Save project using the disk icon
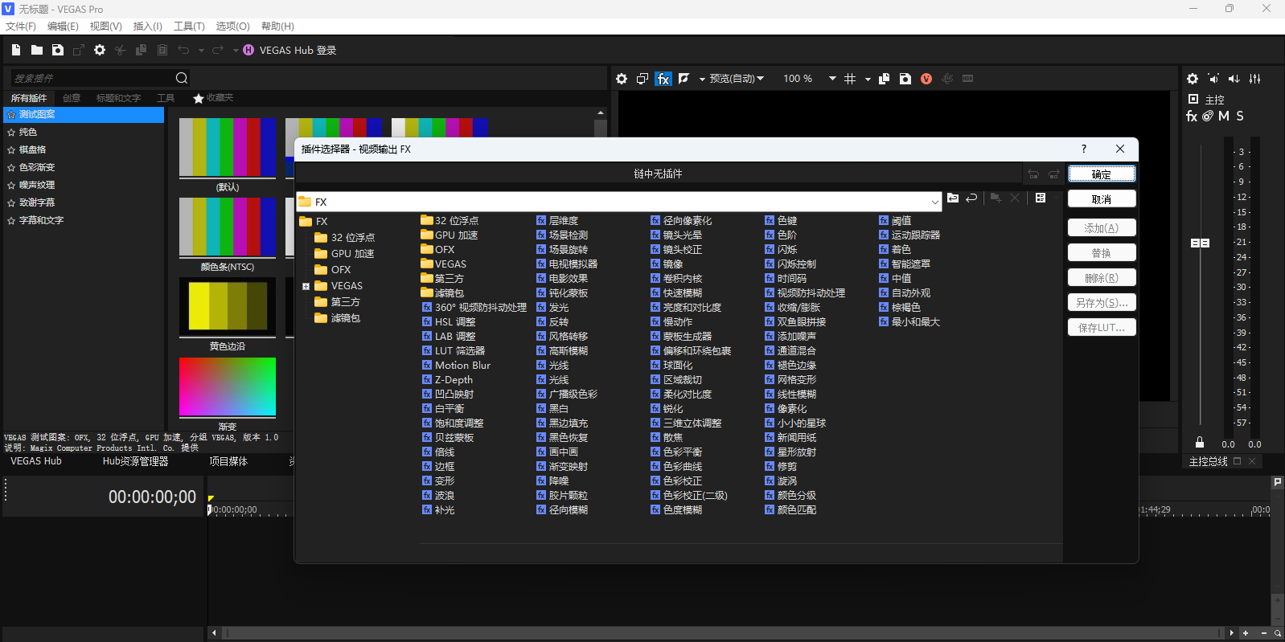 point(58,50)
